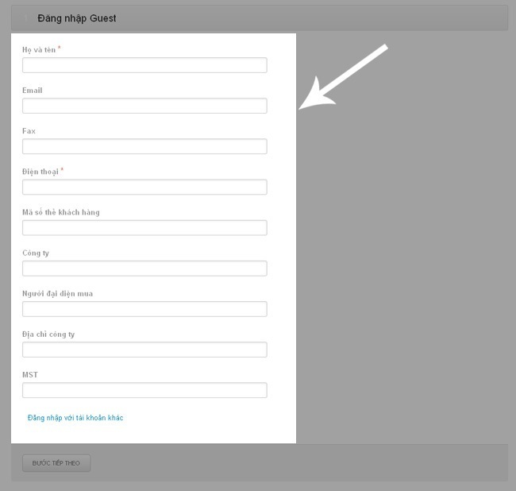Click into the Điện thoại field
The image size is (516, 491).
click(144, 188)
